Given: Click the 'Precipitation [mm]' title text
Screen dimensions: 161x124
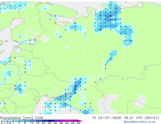Looking at the screenshot, I should [x=16, y=118].
